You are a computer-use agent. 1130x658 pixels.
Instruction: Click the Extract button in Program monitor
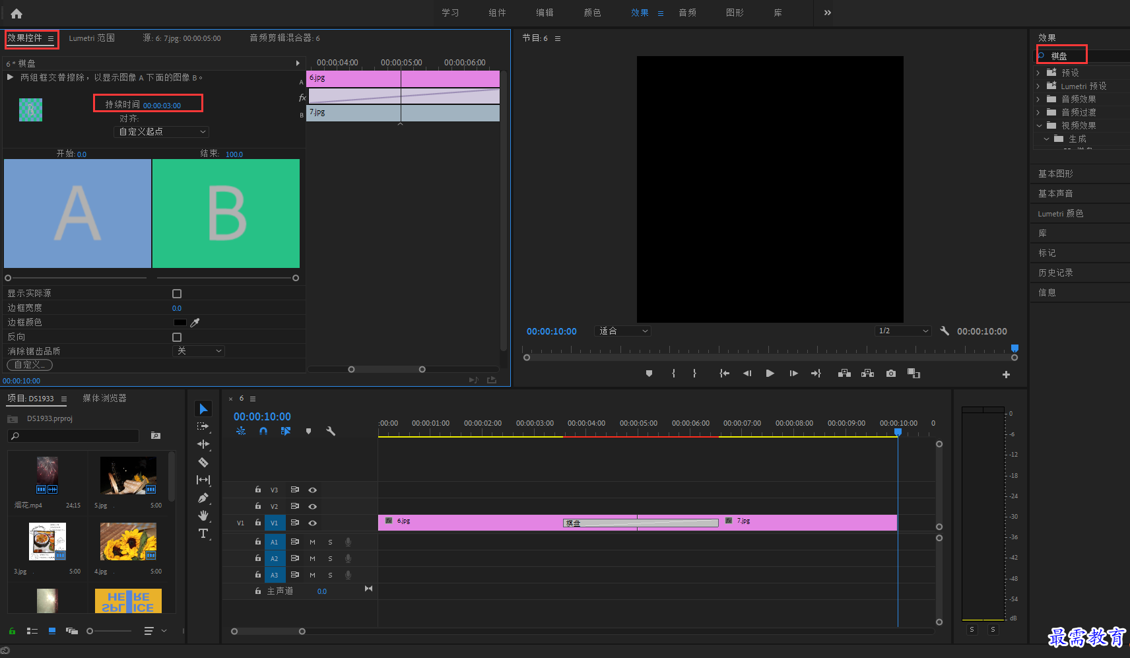point(868,374)
